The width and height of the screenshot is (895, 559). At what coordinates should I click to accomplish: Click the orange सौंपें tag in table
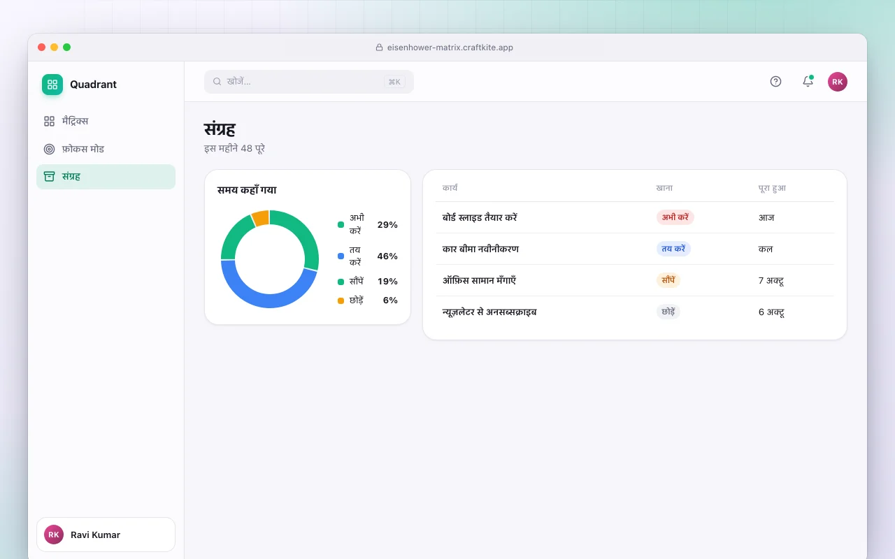pos(668,280)
